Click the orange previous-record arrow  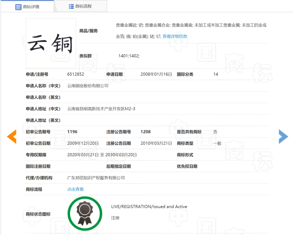point(12,136)
